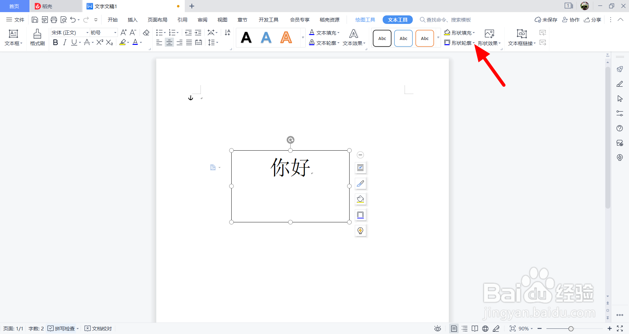629x334 pixels.
Task: Click the sort icon in paragraph group
Action: coord(227,32)
